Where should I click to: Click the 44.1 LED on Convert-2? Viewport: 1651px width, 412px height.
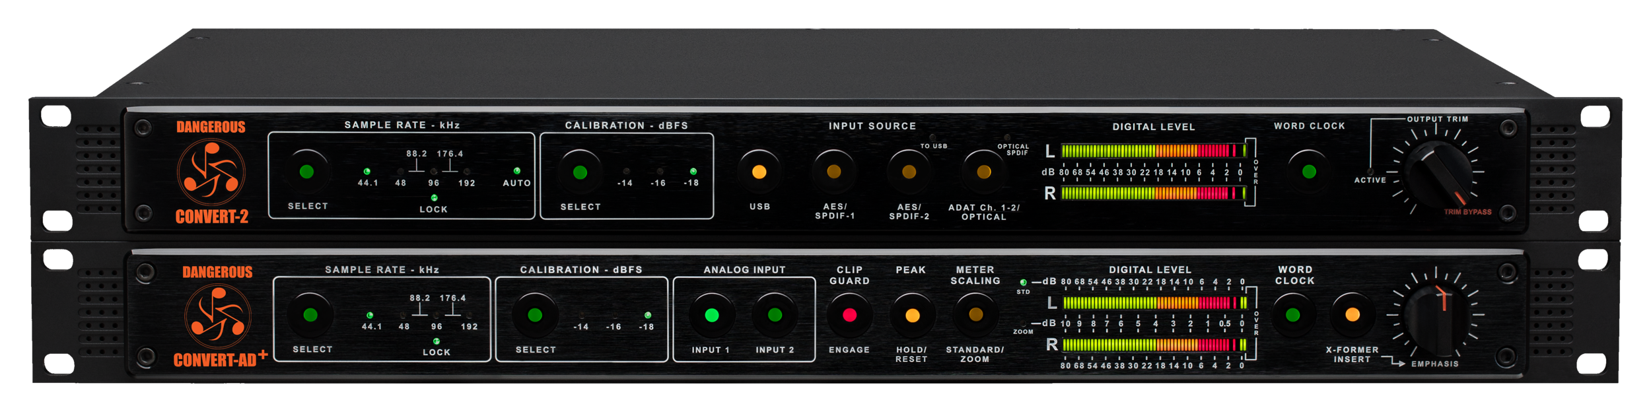point(367,172)
